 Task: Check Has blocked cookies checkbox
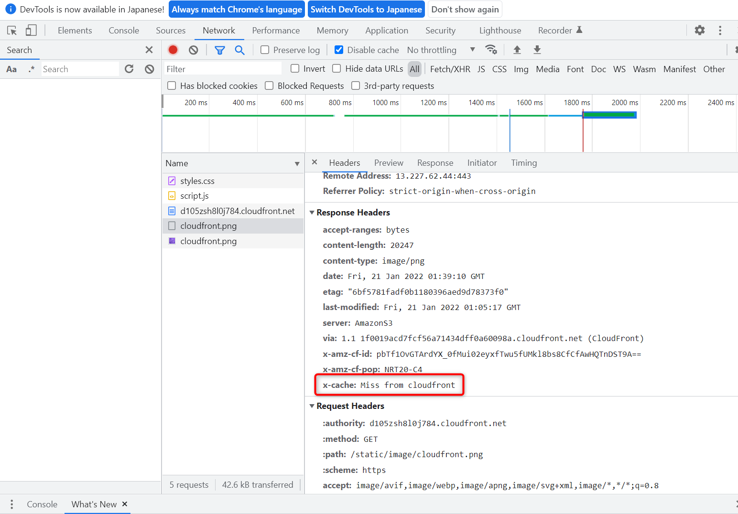172,86
